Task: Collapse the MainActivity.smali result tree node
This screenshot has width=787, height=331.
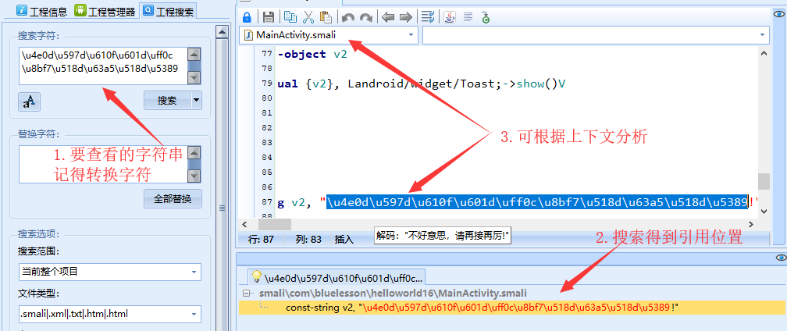Action: pos(247,293)
